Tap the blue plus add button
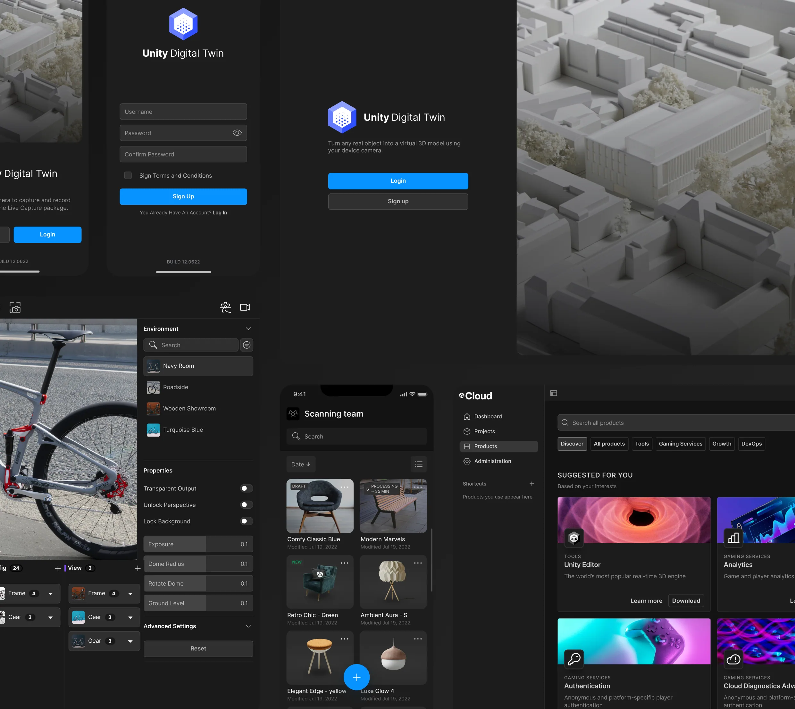 tap(356, 677)
